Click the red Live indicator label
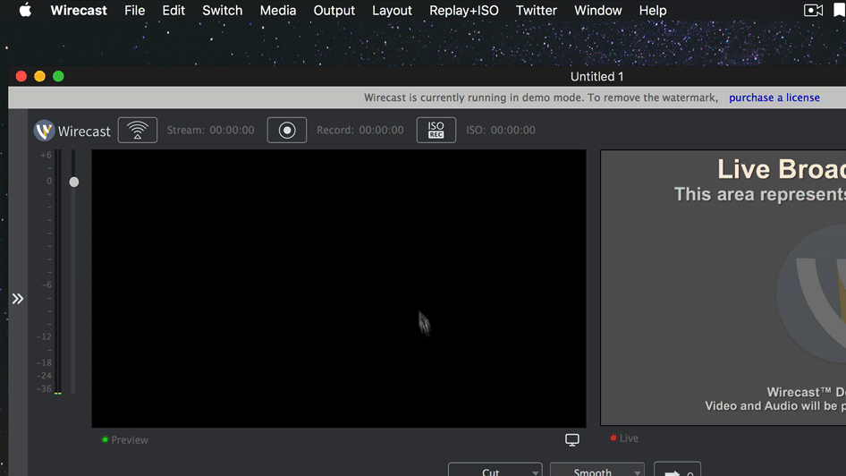Image resolution: width=846 pixels, height=476 pixels. [x=624, y=438]
